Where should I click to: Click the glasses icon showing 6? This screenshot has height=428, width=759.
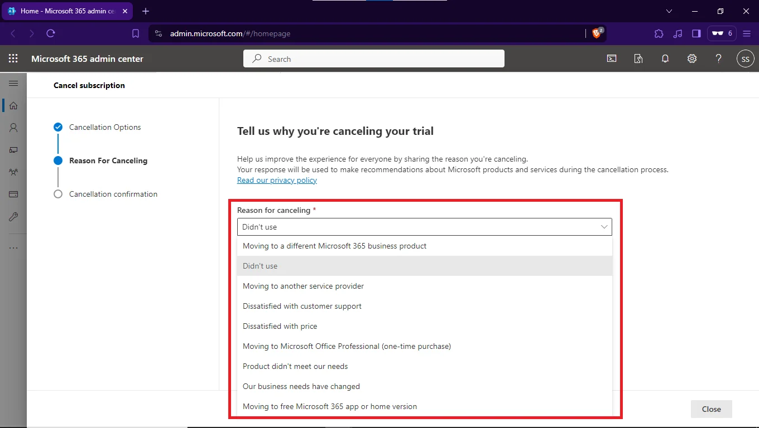pos(722,33)
